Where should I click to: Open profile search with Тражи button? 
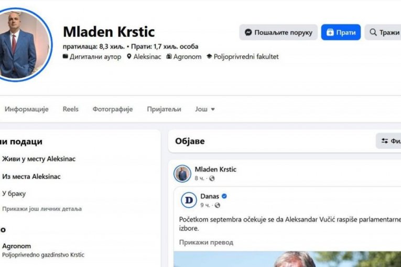pyautogui.click(x=383, y=32)
